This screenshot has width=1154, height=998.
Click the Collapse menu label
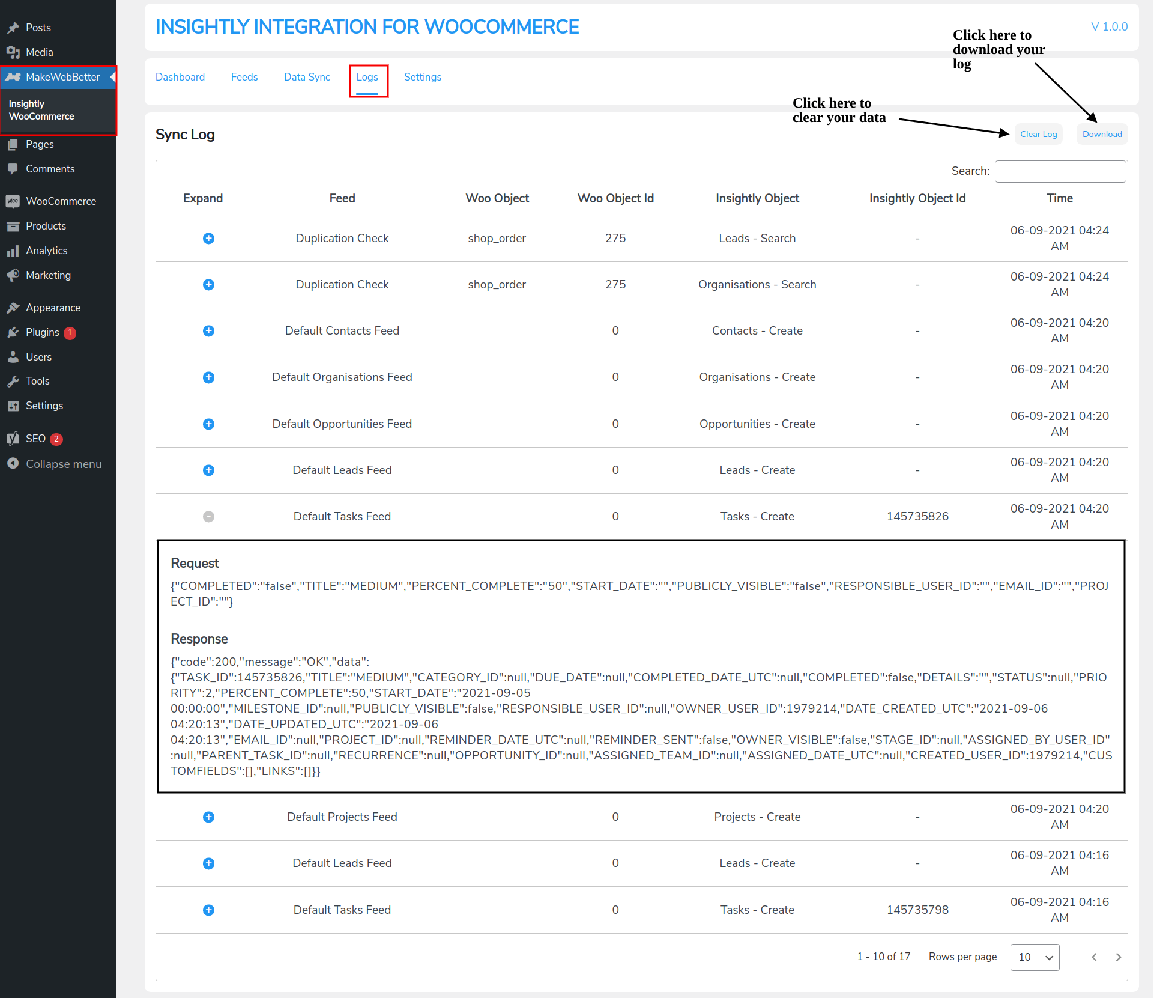(x=64, y=464)
